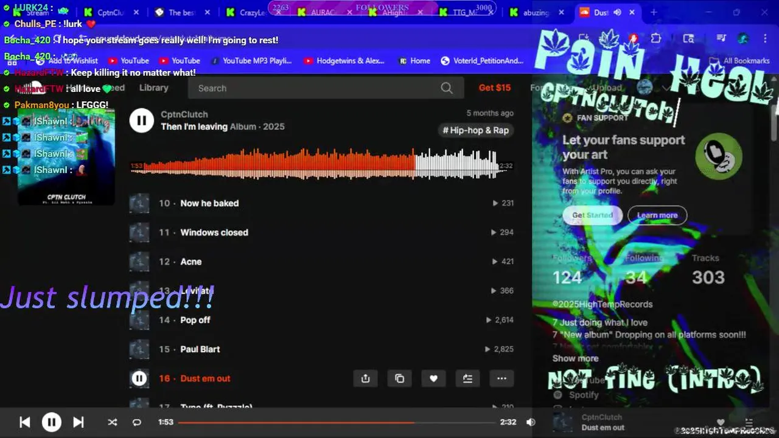The width and height of the screenshot is (779, 438).
Task: Open the Home bookmark
Action: (x=414, y=61)
